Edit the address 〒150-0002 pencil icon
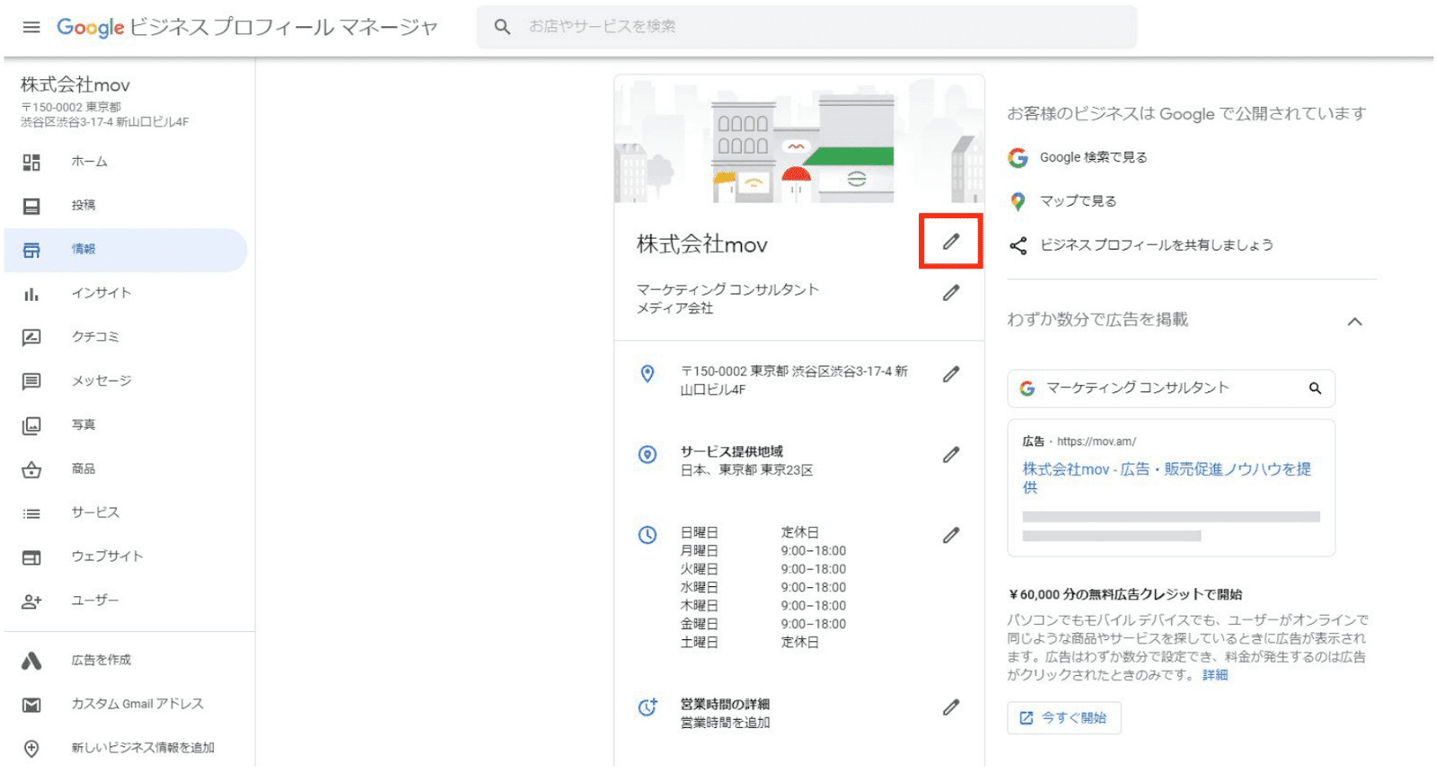Screen dimensions: 1437x773 pos(951,374)
